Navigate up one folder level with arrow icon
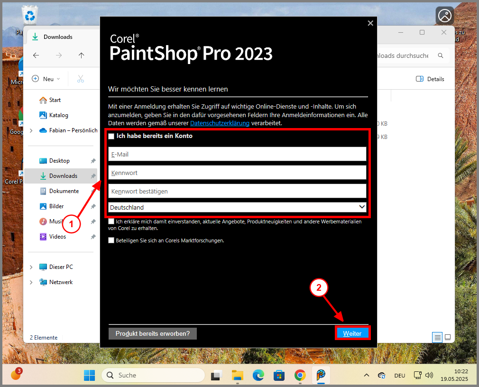The width and height of the screenshot is (479, 387). tap(81, 55)
